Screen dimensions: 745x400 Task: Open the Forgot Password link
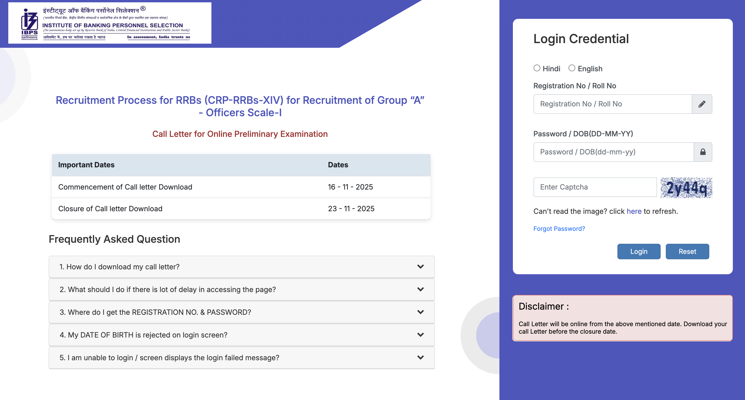pyautogui.click(x=559, y=228)
